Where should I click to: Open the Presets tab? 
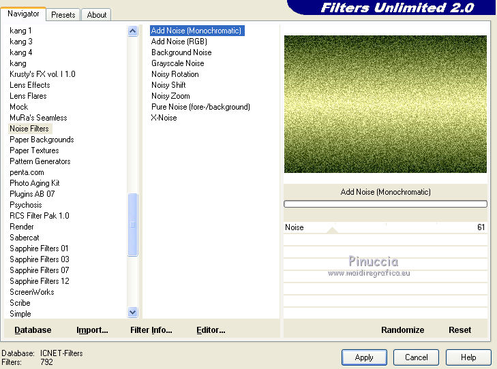(63, 15)
